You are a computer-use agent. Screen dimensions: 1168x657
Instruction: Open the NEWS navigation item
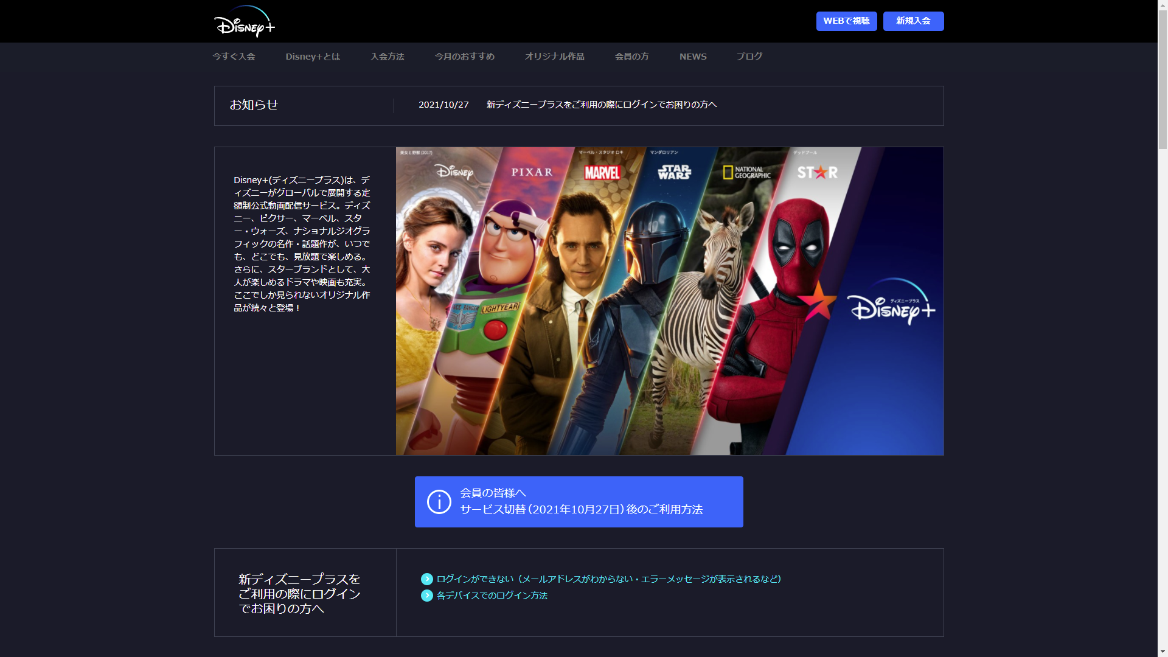(693, 57)
